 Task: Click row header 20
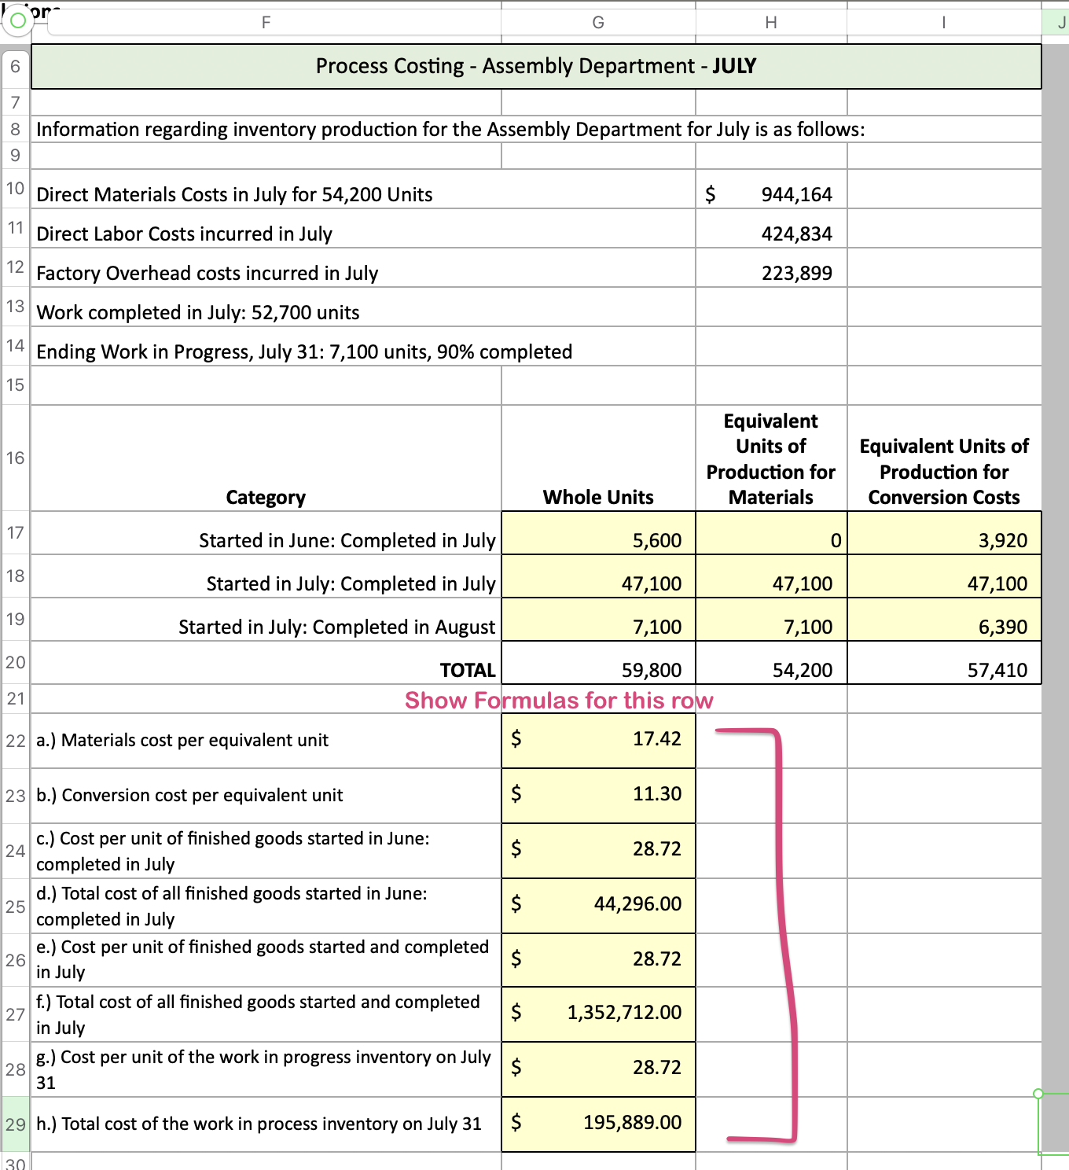tap(14, 663)
